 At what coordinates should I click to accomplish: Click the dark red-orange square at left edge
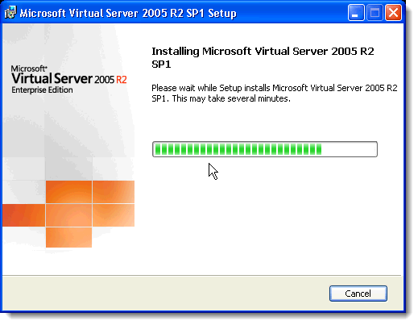pyautogui.click(x=23, y=215)
